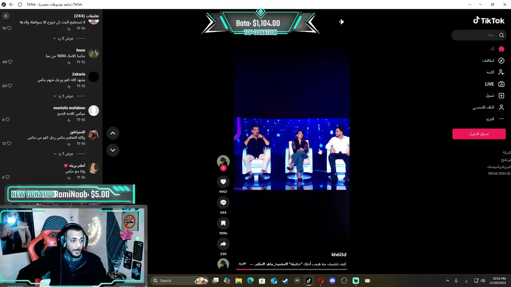Like the video heart icon

(x=223, y=182)
